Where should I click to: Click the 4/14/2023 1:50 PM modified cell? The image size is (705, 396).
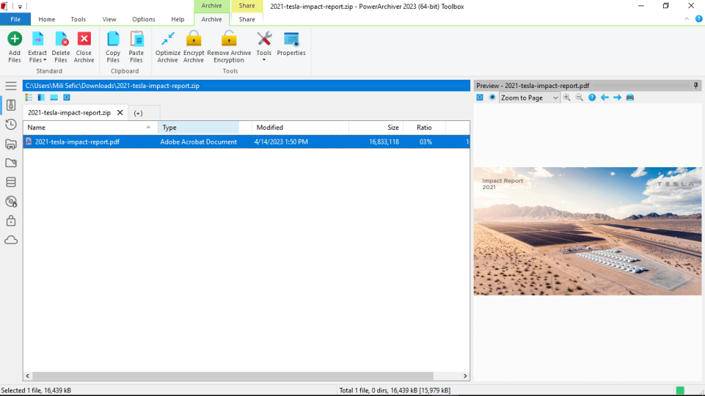[x=281, y=142]
